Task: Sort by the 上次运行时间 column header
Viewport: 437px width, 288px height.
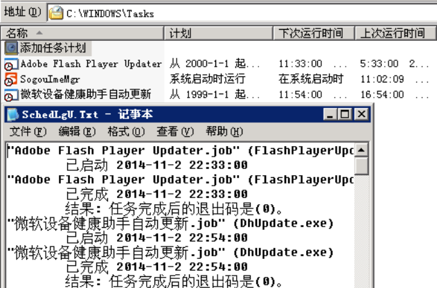Action: [x=395, y=33]
